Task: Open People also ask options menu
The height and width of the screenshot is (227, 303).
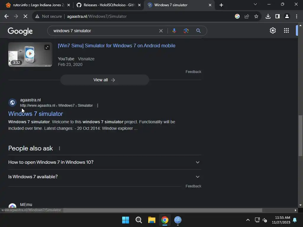Action: 59,148
